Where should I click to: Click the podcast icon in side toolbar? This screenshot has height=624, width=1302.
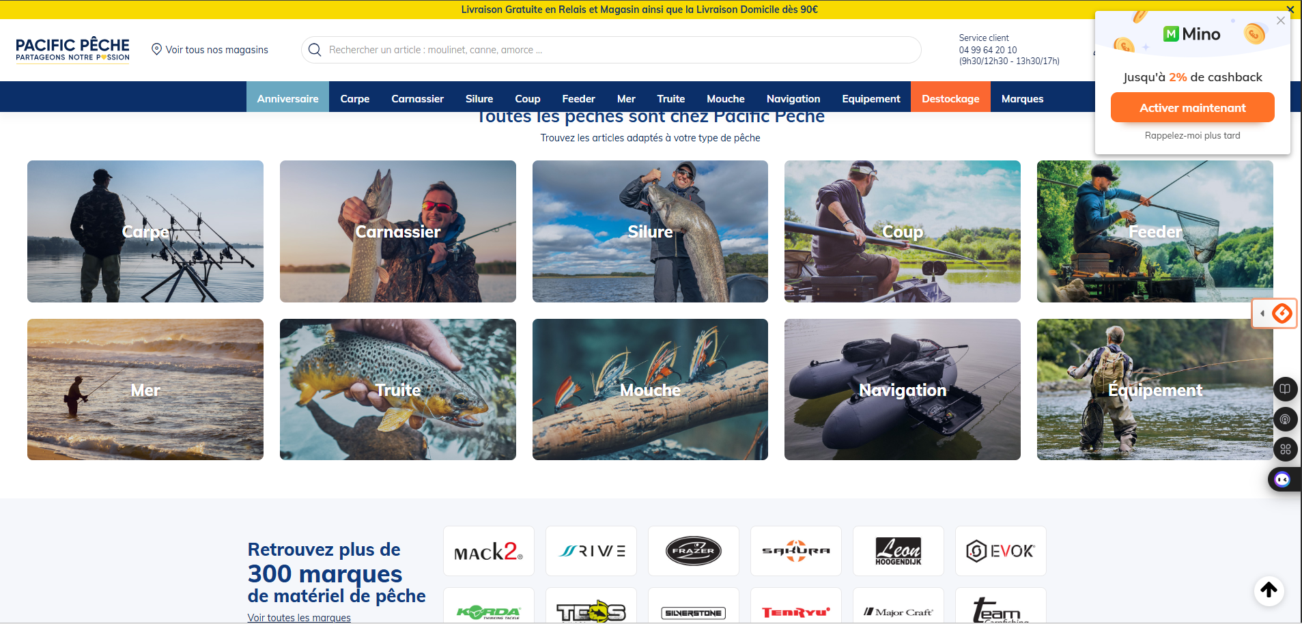pos(1285,419)
